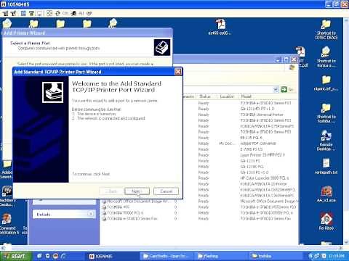349x261 pixels.
Task: Open the PDF file icon on the desktop
Action: click(x=220, y=27)
